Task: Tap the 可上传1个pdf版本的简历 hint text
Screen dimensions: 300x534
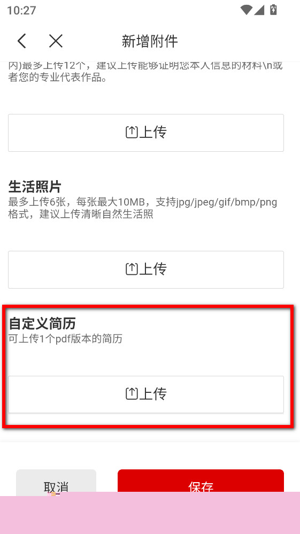Action: coord(65,339)
